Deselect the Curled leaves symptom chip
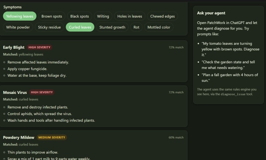 coord(80,27)
